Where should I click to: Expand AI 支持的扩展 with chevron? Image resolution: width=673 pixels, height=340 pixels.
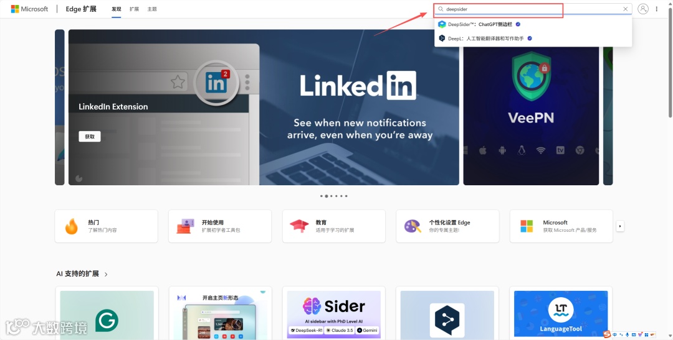(106, 274)
